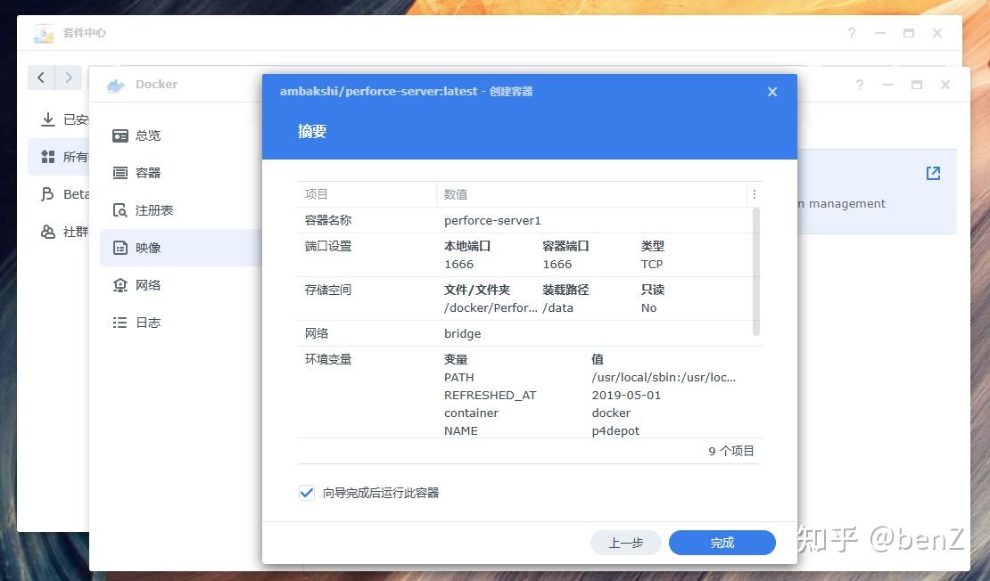Click the help question mark in 套件中心 titlebar
Viewport: 990px width, 581px height.
tap(852, 33)
